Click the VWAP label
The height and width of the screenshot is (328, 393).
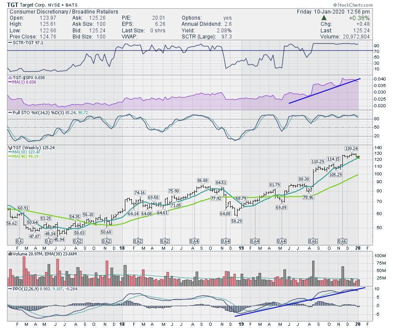point(130,37)
